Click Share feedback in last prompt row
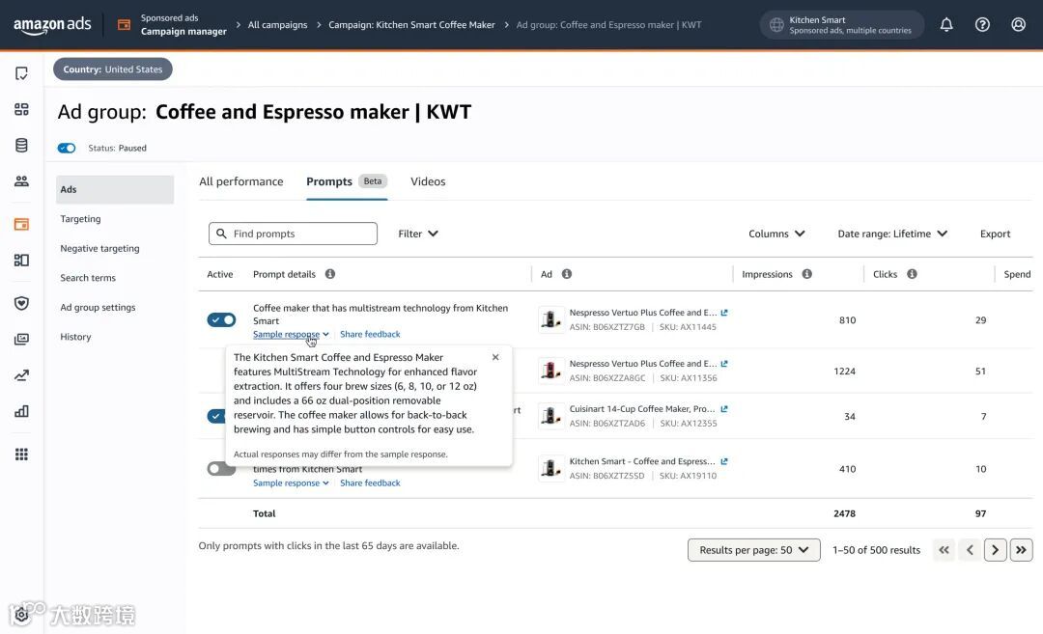This screenshot has width=1043, height=634. 370,483
